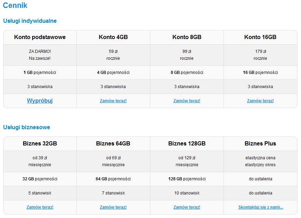This screenshot has height=218, width=301.
Task: Select the Usługi biznesowe section heading
Action: [x=27, y=127]
